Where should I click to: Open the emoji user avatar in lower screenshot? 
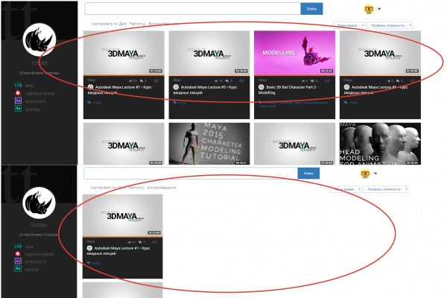365,174
